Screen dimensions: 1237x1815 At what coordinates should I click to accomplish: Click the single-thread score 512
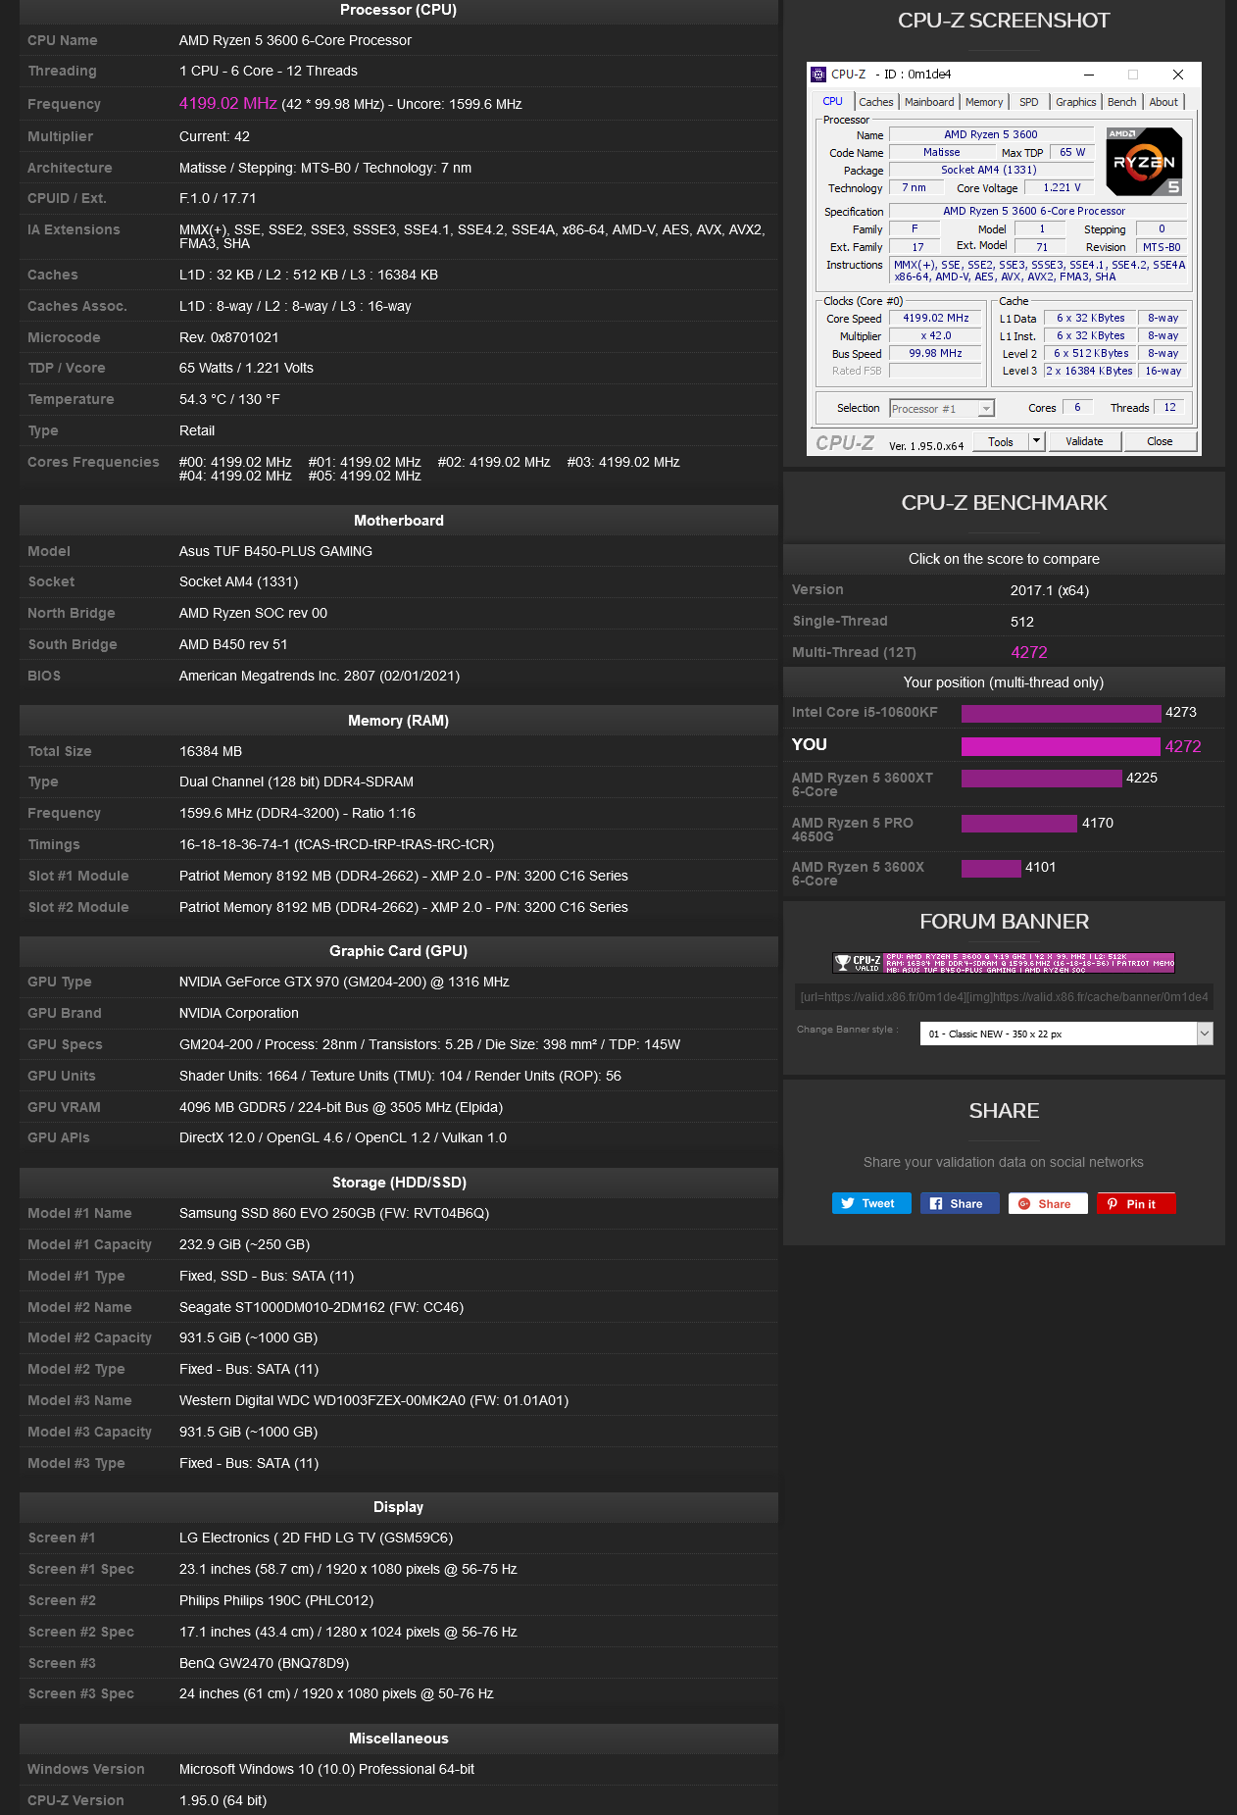(1022, 622)
